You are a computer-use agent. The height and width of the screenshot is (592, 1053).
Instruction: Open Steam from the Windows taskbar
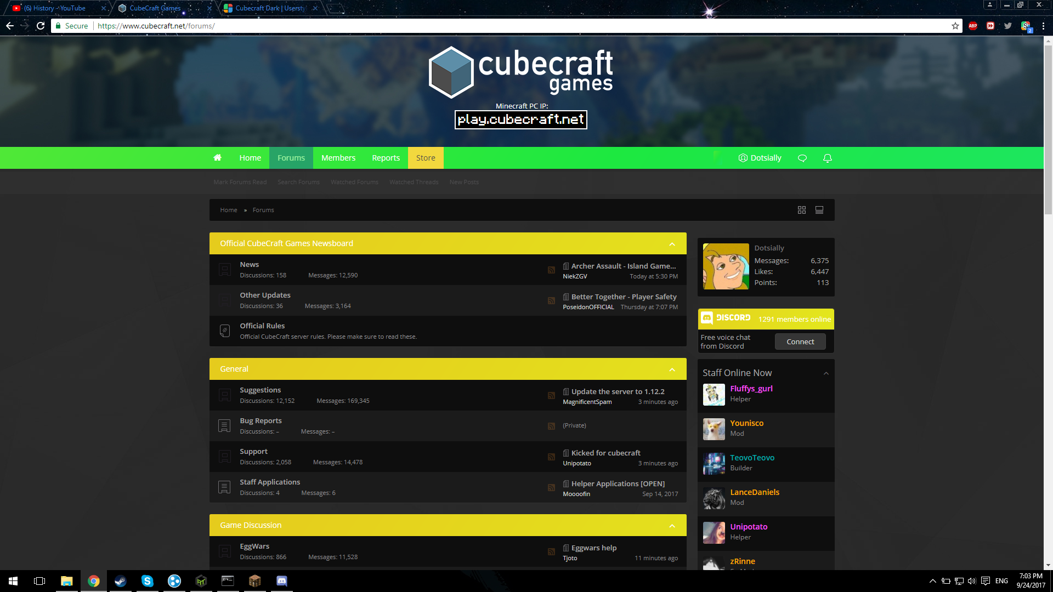click(120, 581)
